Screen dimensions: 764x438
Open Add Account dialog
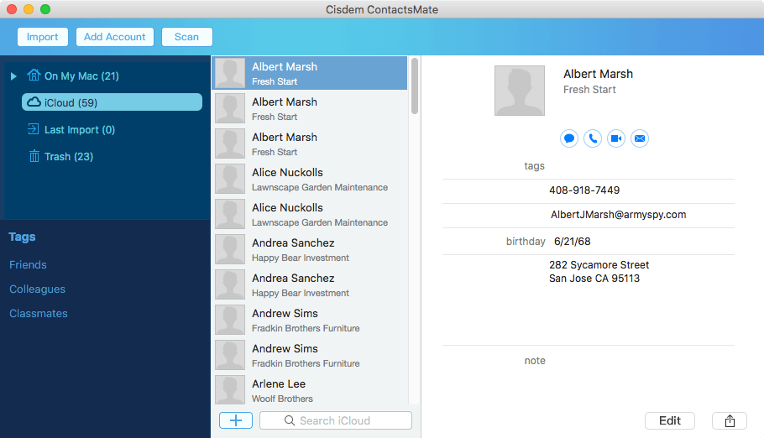tap(114, 37)
